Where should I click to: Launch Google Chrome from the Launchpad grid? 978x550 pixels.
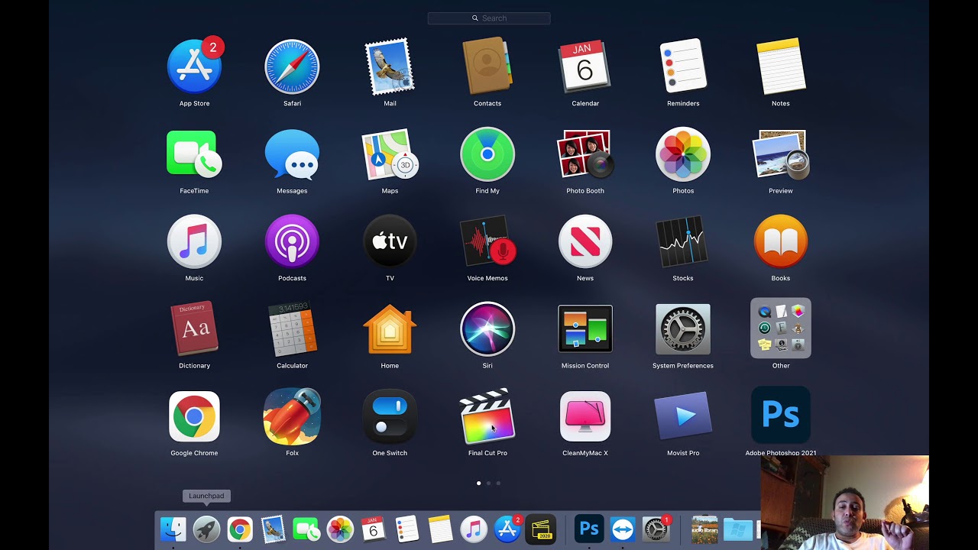click(x=194, y=417)
